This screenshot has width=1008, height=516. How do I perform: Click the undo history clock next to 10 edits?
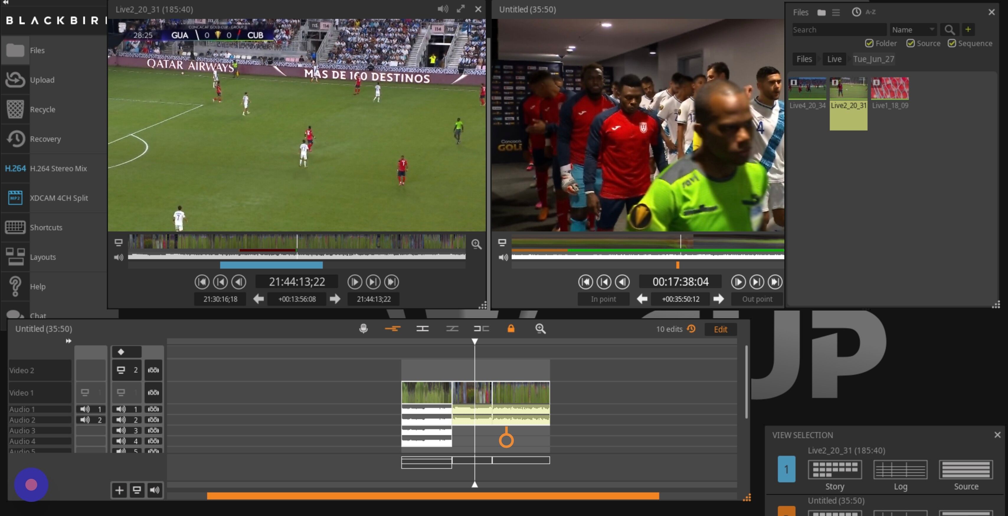[x=691, y=329]
